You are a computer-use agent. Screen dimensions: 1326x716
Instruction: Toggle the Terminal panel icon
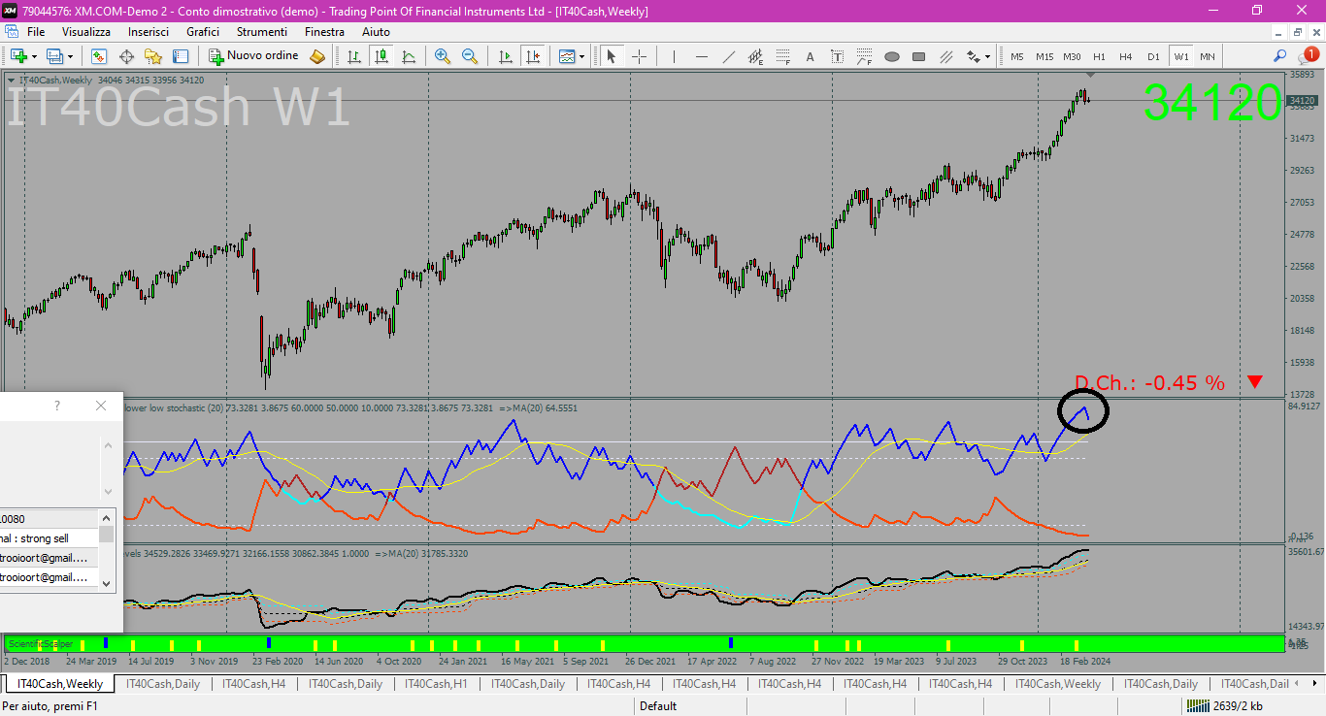click(181, 56)
